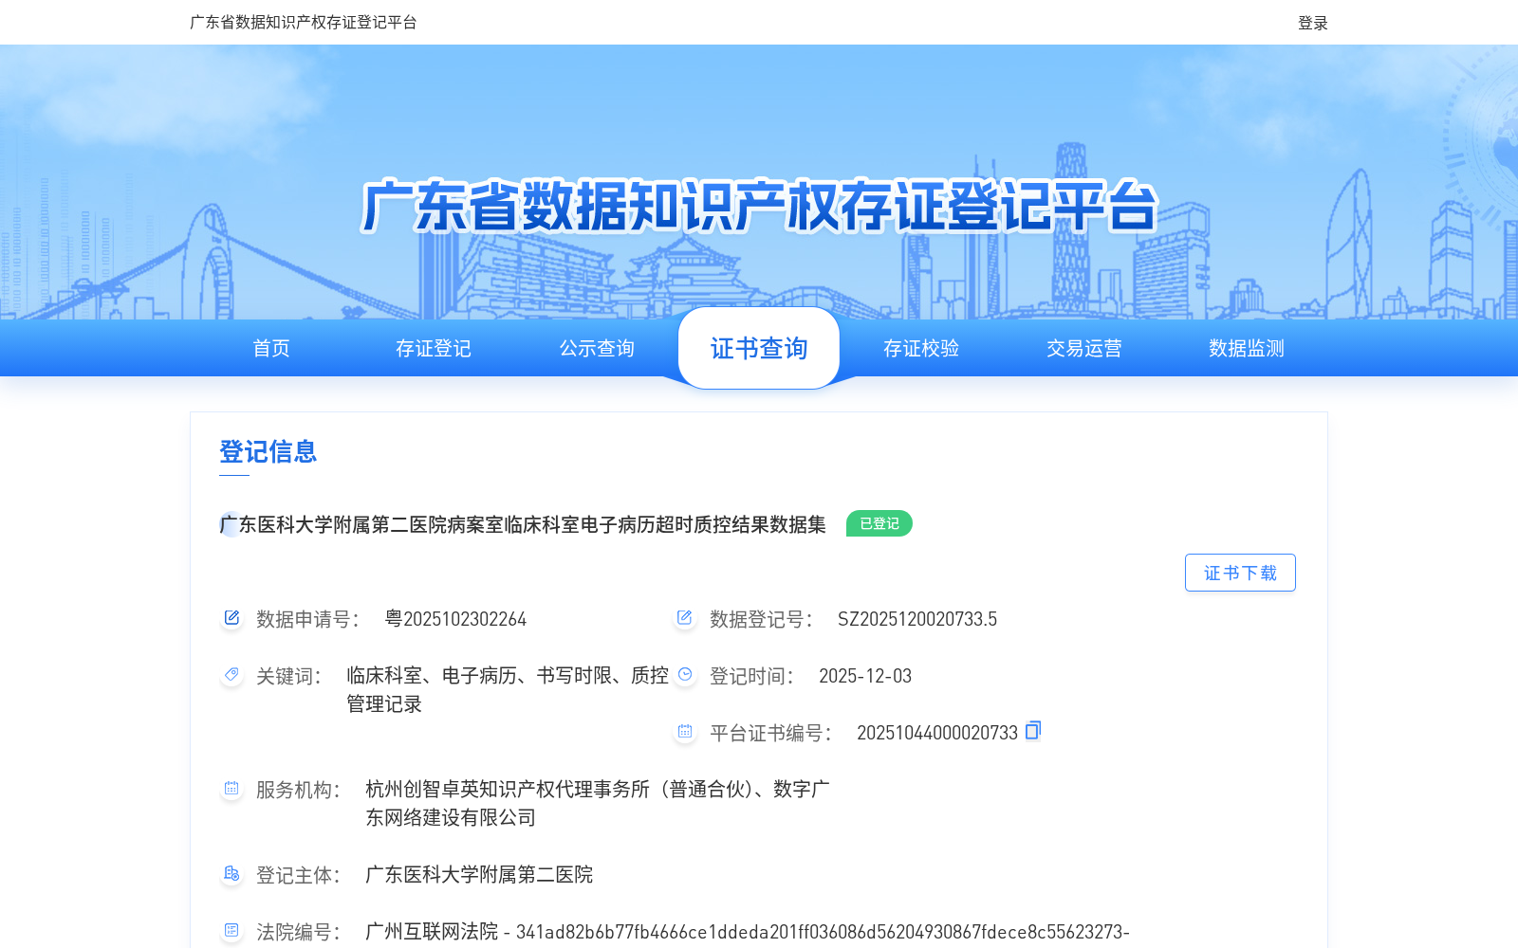1518x948 pixels.
Task: Click the copy icon beside platform certificate number
Action: click(1033, 730)
